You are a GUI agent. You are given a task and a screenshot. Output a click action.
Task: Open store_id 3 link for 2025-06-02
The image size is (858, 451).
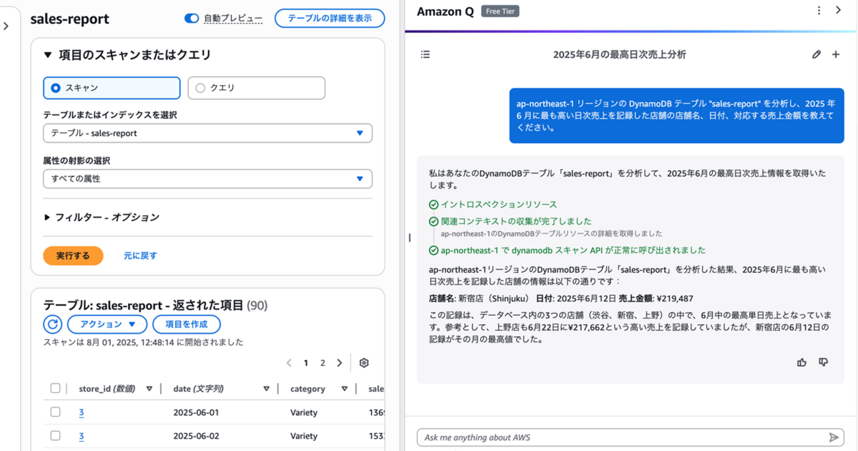(81, 436)
